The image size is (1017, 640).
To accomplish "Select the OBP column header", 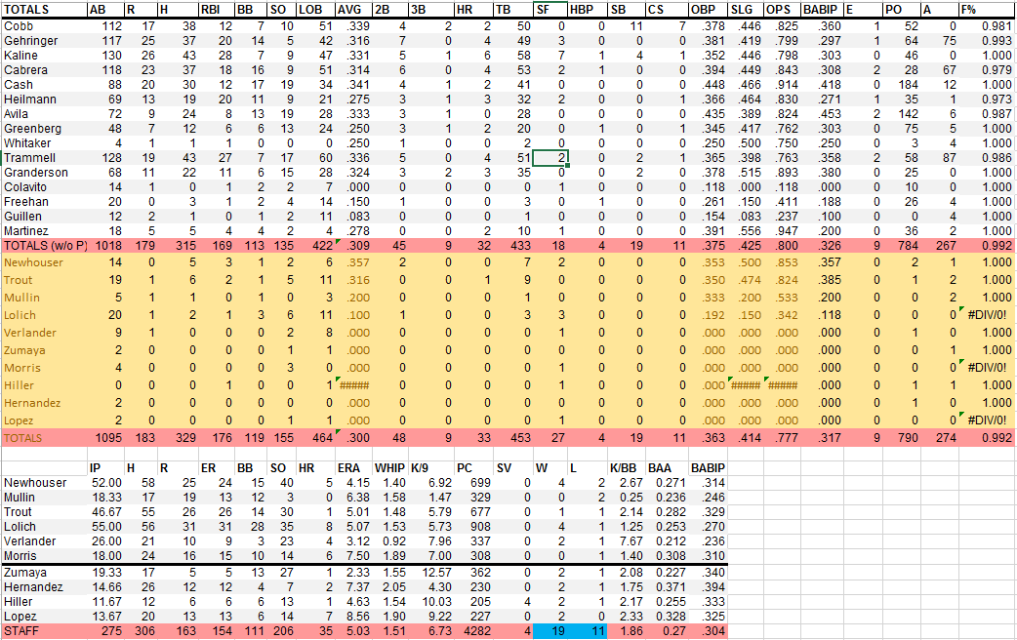I will 708,10.
